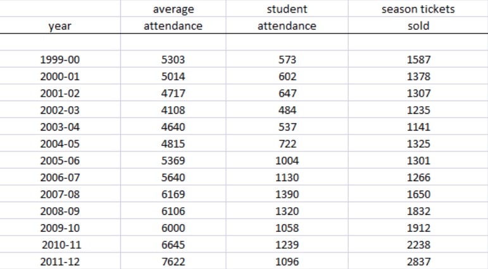
Task: Select season tickets cell 2837
Action: point(418,261)
